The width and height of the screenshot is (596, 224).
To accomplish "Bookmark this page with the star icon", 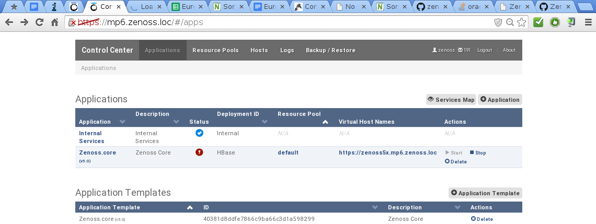I will (522, 22).
